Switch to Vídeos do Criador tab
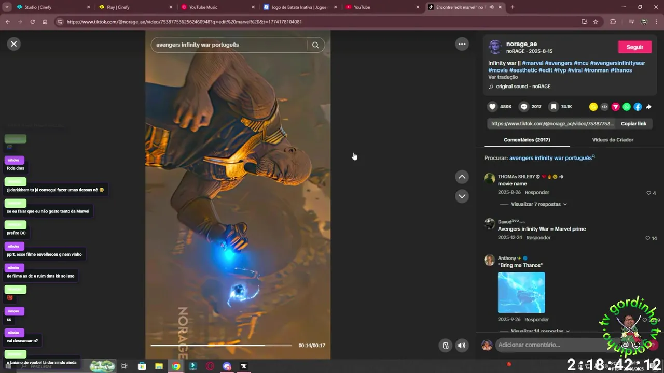Image resolution: width=664 pixels, height=373 pixels. (x=613, y=140)
